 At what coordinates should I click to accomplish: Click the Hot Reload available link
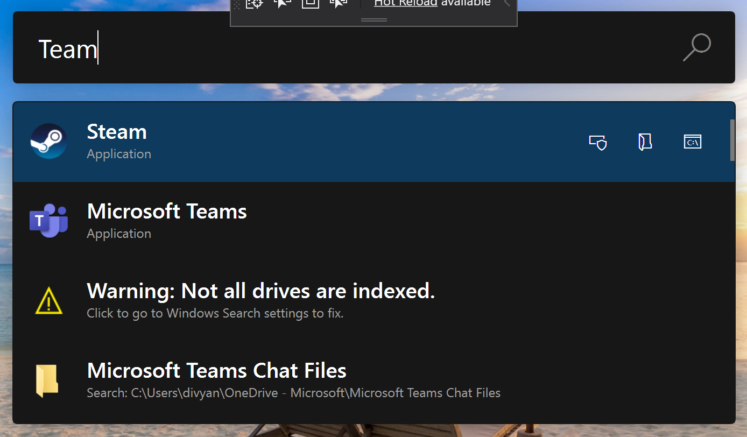405,4
